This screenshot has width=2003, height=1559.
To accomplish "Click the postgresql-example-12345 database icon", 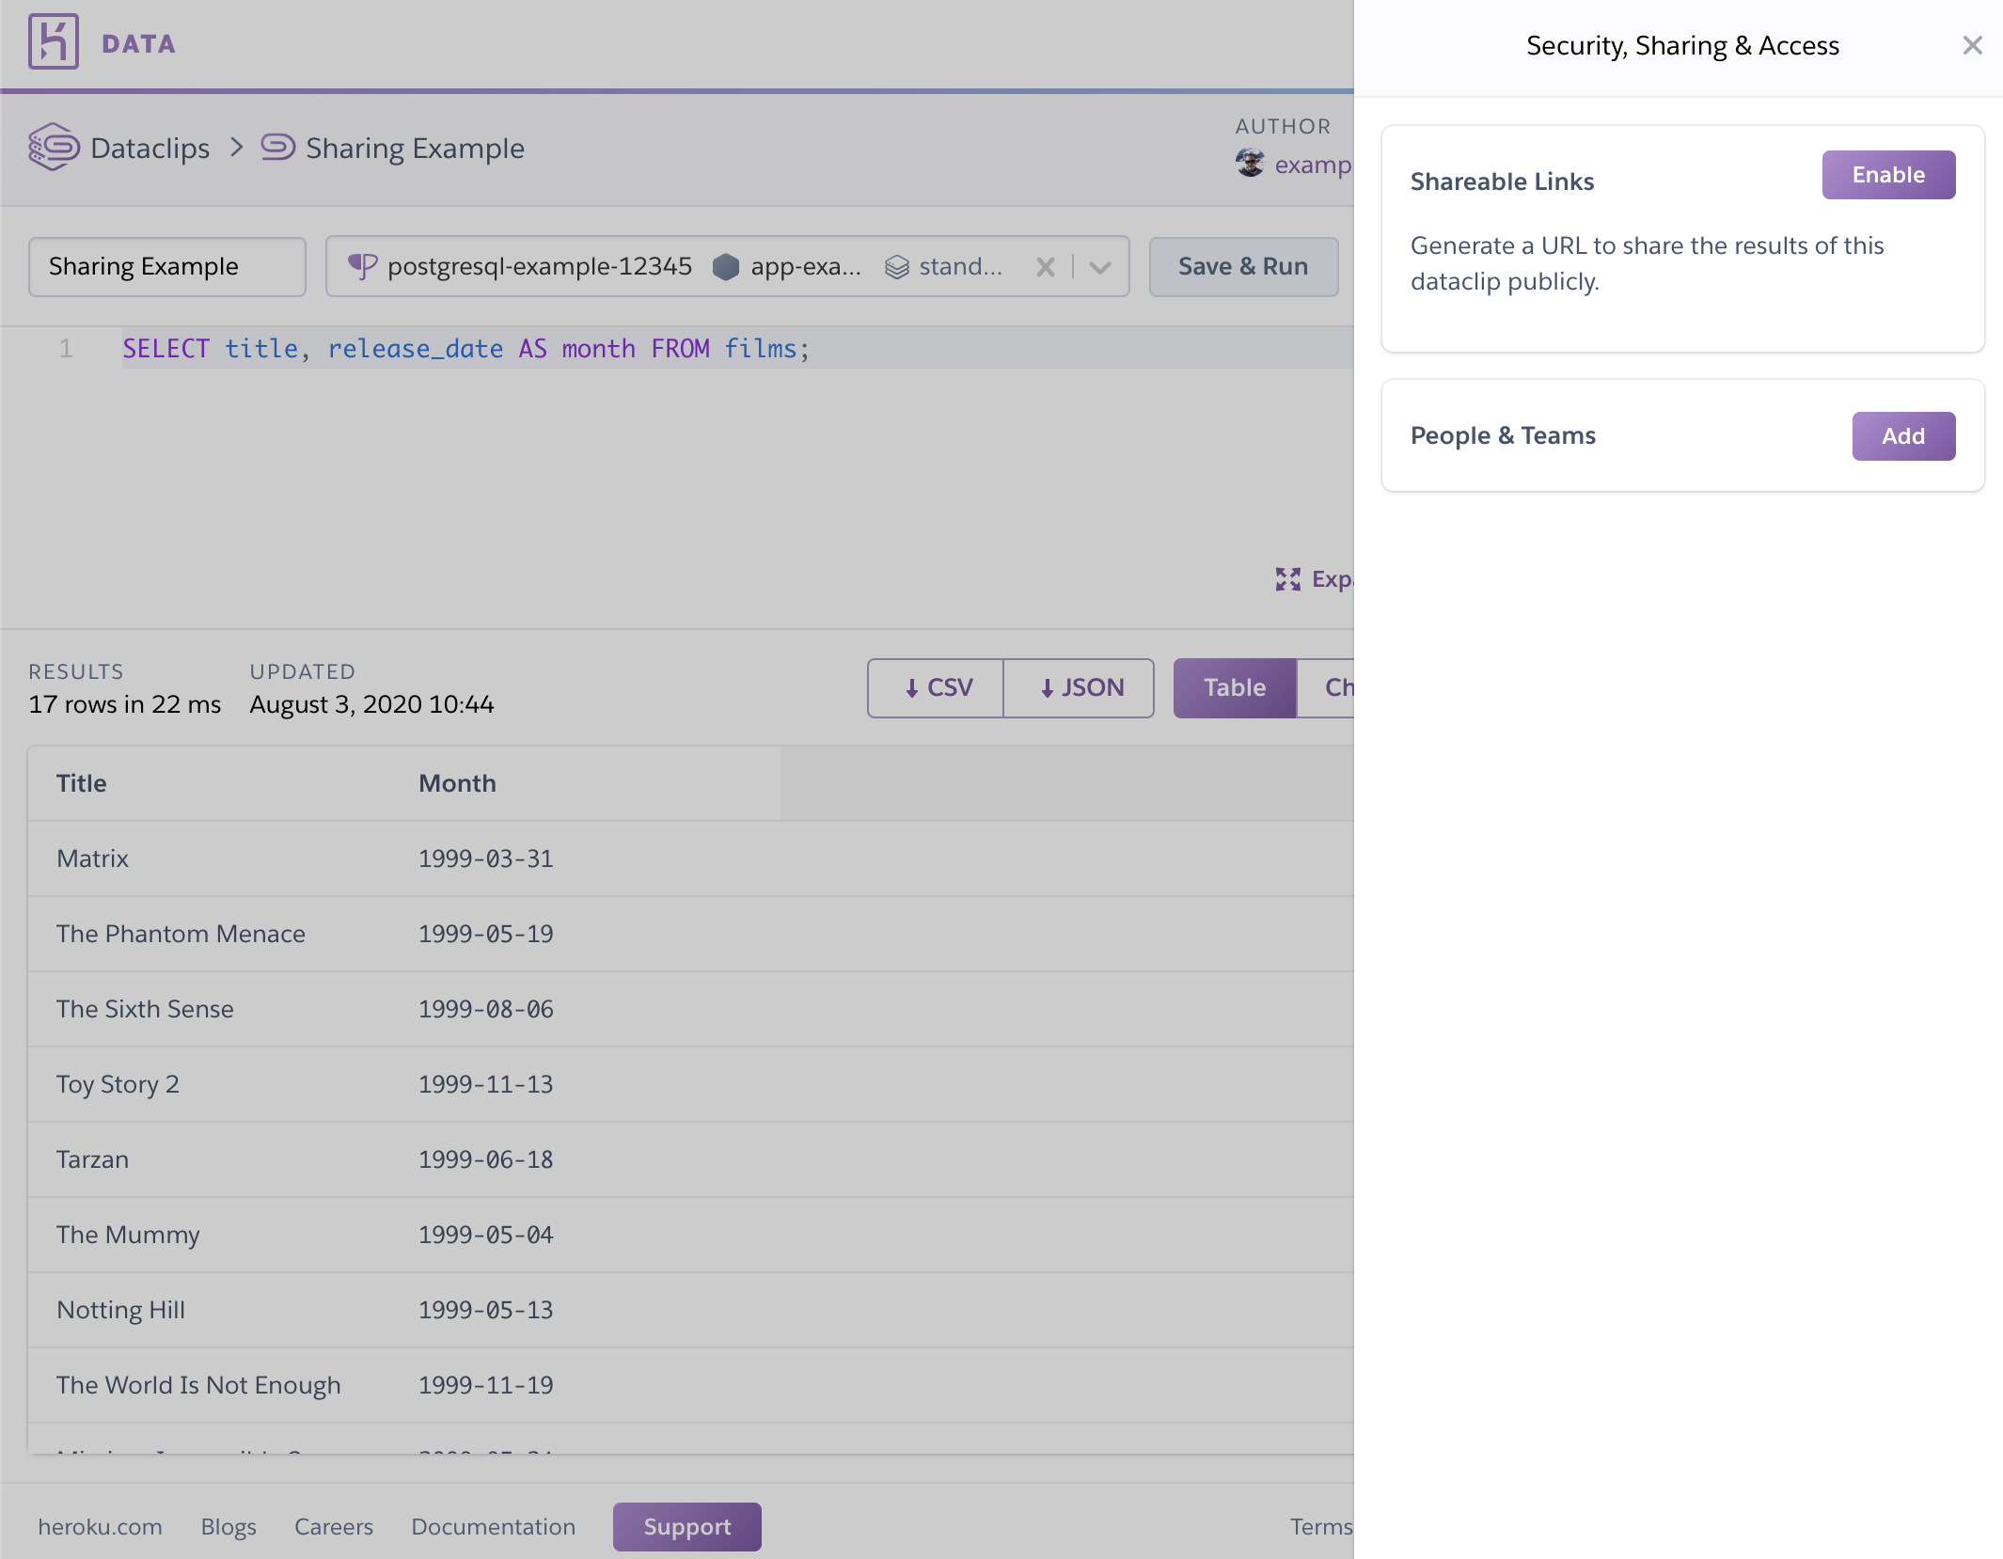I will (x=361, y=265).
